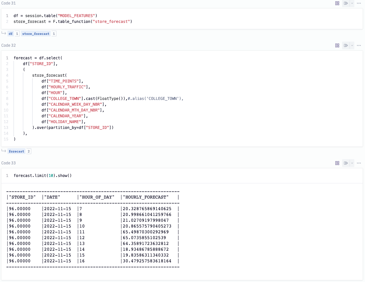Screen dimensions: 365x282
Task: Click the layout icon for Code 31
Action: point(337,3)
